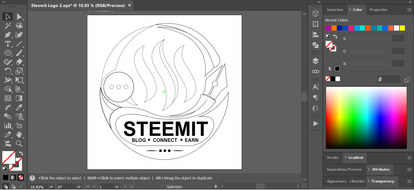
Task: Switch to the Properties tab
Action: [x=379, y=10]
